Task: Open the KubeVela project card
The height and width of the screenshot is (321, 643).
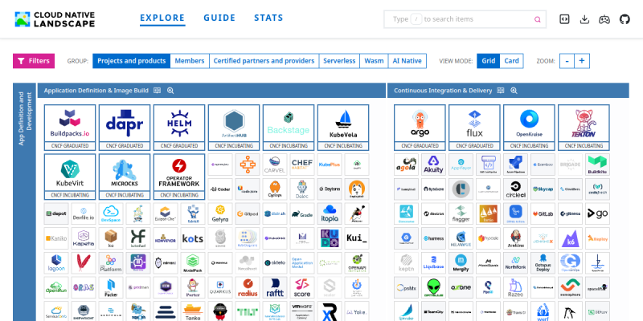Action: tap(343, 128)
